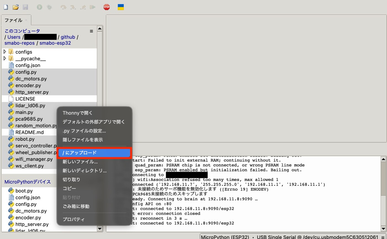Click the このコンピュータ link

pos(22,31)
